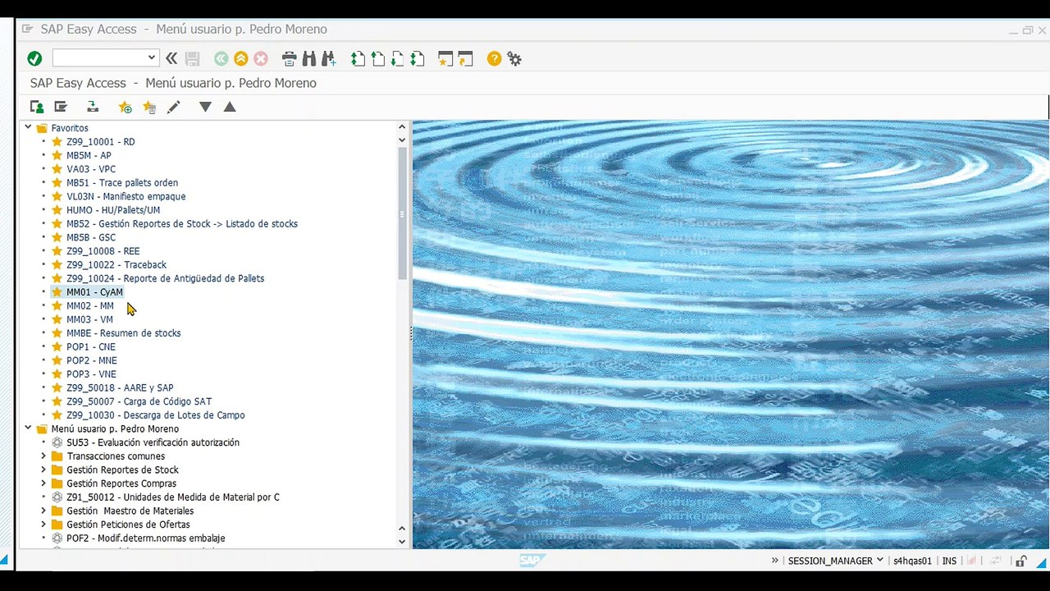
Task: Click the yellow Exit icon
Action: click(240, 58)
